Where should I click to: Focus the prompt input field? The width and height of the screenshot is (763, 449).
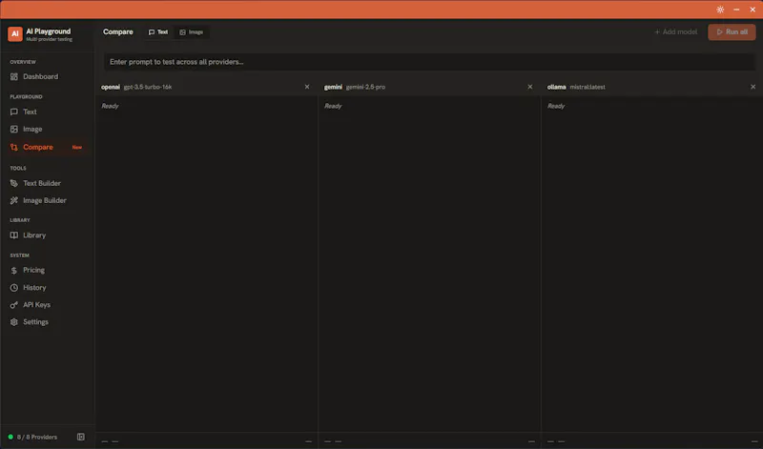429,62
